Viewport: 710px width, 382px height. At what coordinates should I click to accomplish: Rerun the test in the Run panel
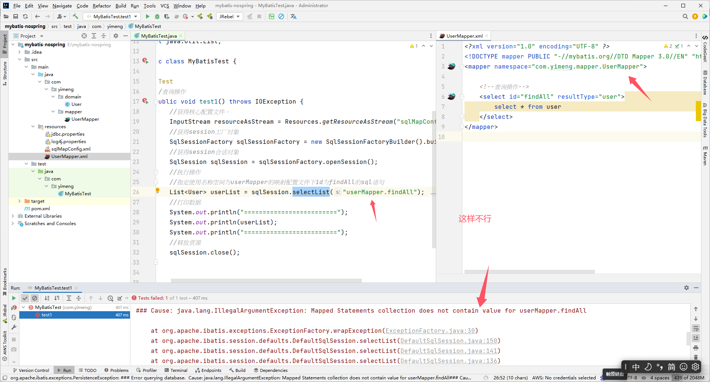click(14, 298)
